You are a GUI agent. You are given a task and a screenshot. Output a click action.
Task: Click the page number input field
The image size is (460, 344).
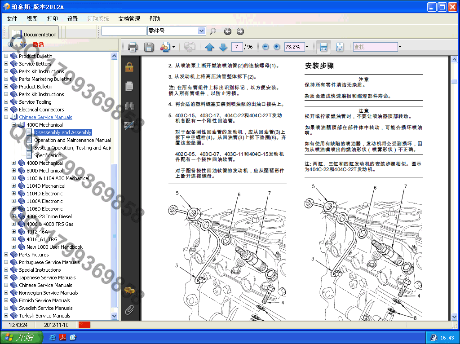point(236,47)
